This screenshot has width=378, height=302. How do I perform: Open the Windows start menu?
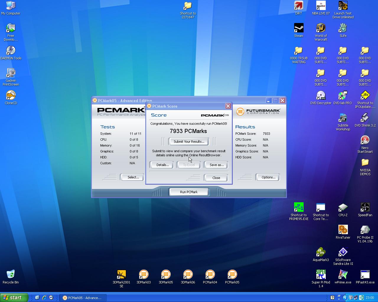[x=14, y=298]
